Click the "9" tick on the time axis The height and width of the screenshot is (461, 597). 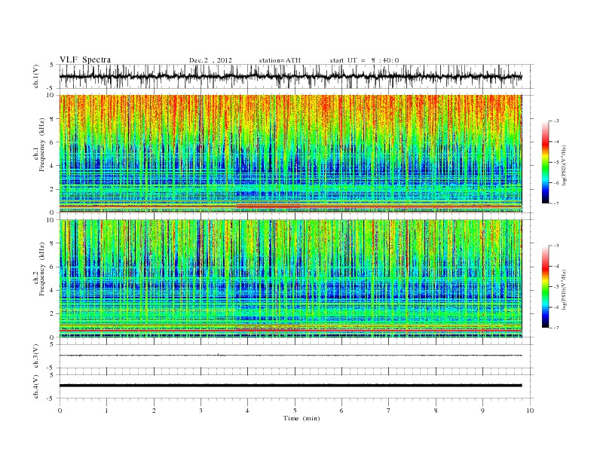point(482,411)
